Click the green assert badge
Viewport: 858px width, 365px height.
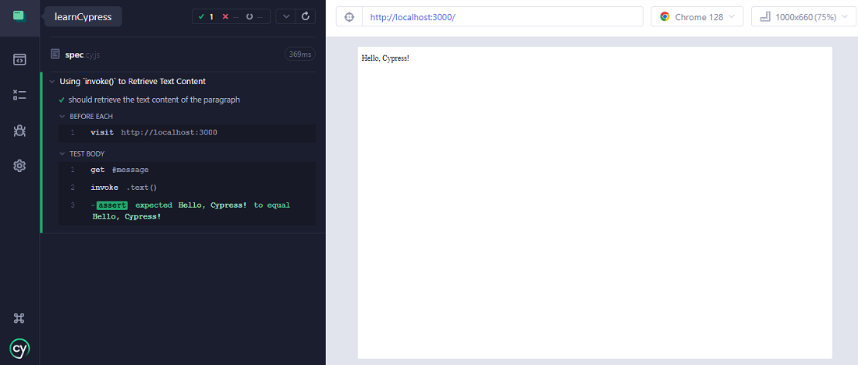point(112,205)
